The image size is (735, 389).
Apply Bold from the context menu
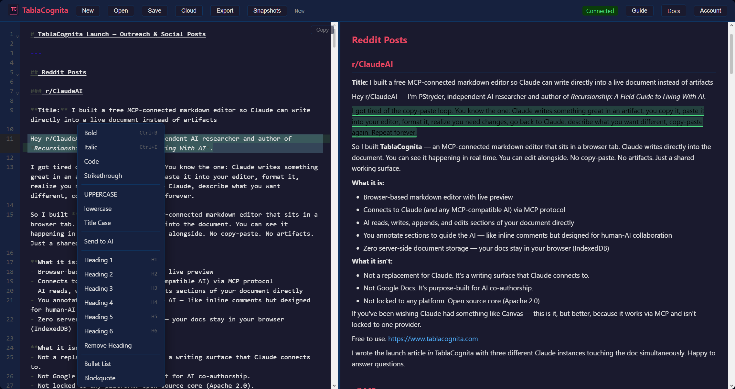(91, 133)
